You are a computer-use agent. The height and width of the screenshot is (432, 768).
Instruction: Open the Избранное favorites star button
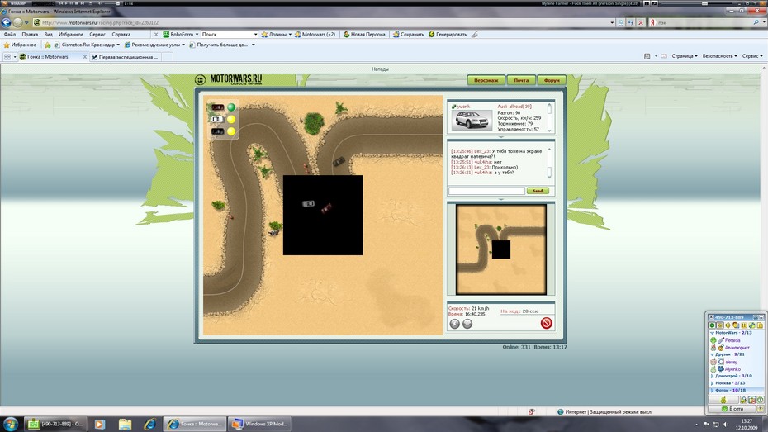coord(20,45)
